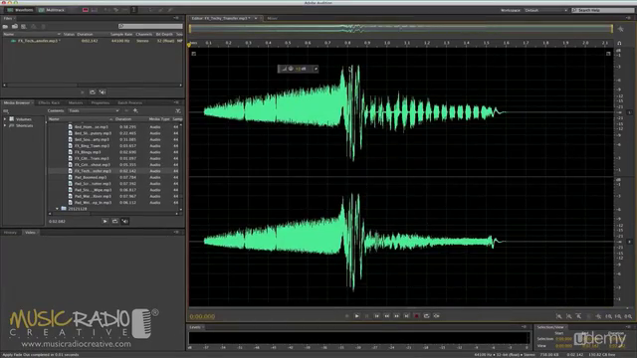Toggle loop playback in Files panel
The height and width of the screenshot is (358, 637).
coord(93,92)
